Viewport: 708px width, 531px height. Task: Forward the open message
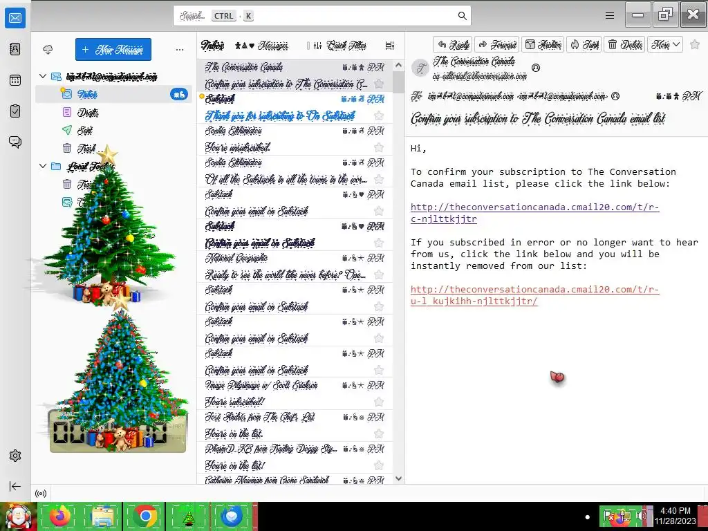tap(496, 44)
